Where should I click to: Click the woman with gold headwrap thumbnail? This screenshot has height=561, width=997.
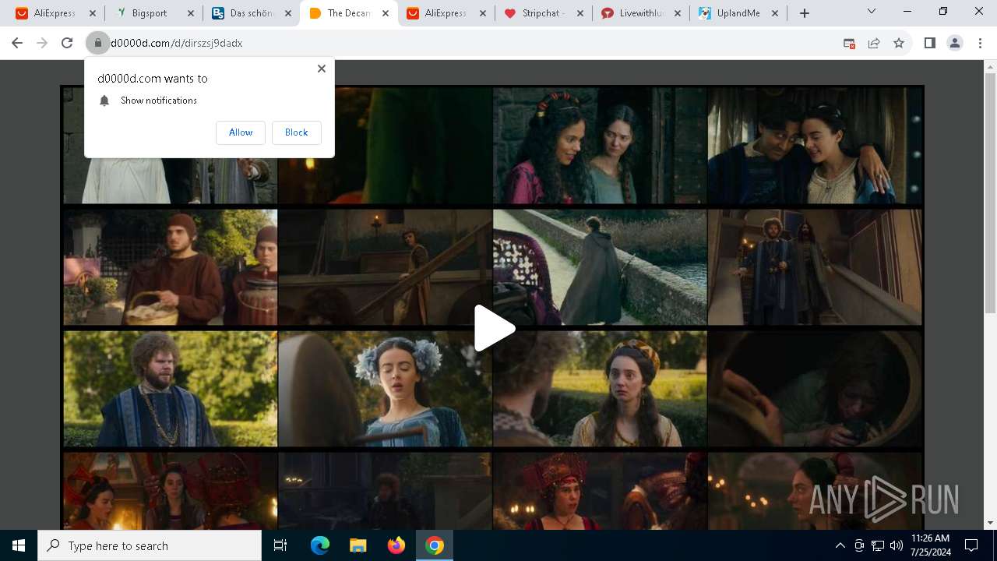click(x=600, y=388)
